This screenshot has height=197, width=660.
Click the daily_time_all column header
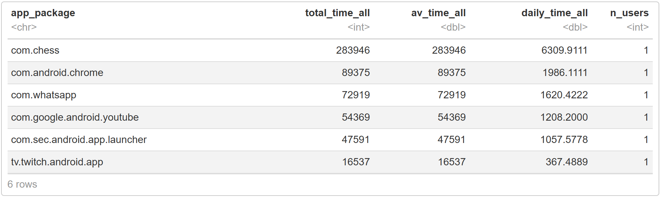[x=554, y=13]
